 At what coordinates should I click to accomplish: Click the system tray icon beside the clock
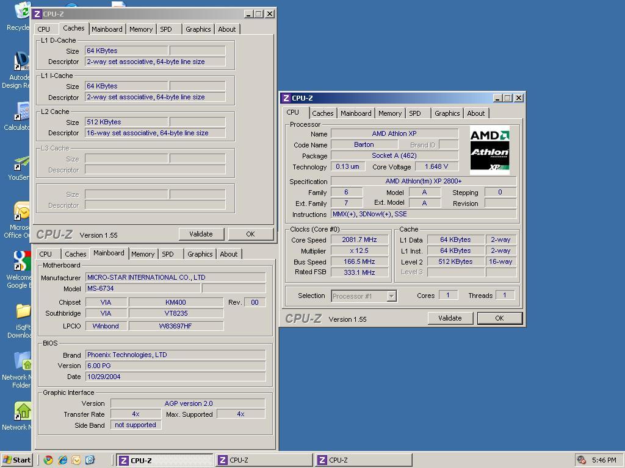pyautogui.click(x=581, y=460)
